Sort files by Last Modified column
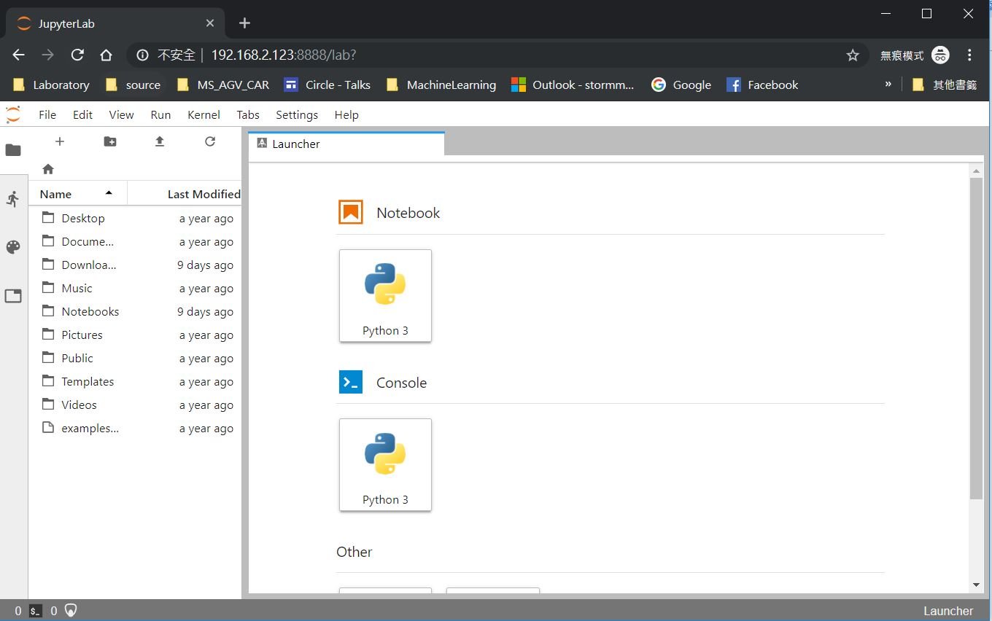Viewport: 992px width, 621px height. coord(203,194)
